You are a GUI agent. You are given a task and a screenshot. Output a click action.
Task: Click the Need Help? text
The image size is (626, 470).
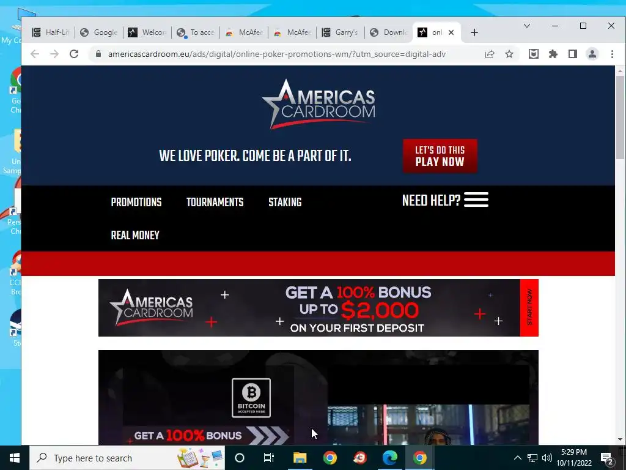click(x=431, y=200)
